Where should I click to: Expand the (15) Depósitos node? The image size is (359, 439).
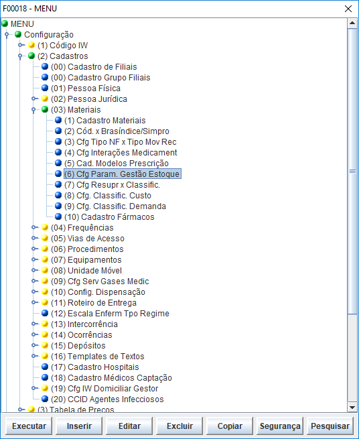[34, 345]
